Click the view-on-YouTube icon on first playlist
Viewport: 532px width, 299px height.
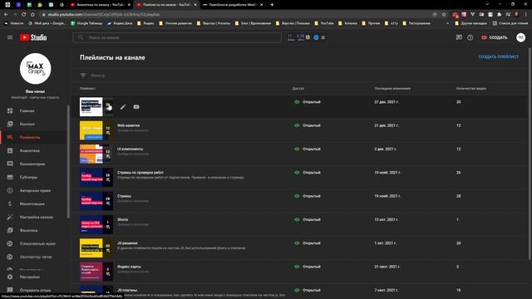tap(136, 107)
